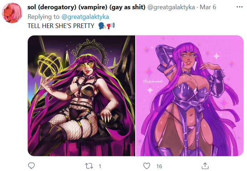Retweet using the retweet arrows icon
The width and height of the screenshot is (247, 171).
(89, 166)
